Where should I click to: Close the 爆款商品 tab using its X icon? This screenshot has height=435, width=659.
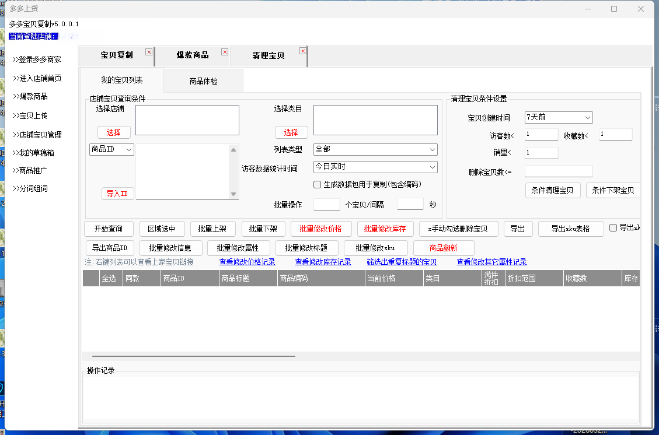225,52
